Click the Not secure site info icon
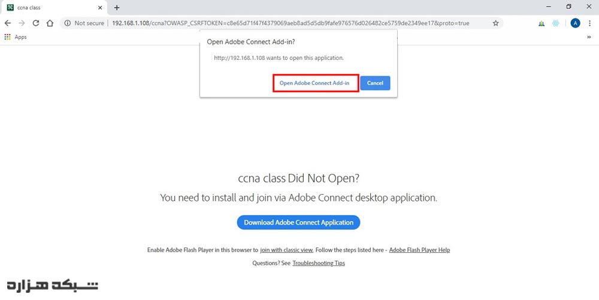Viewport: 599px width, 300px height. coord(68,23)
